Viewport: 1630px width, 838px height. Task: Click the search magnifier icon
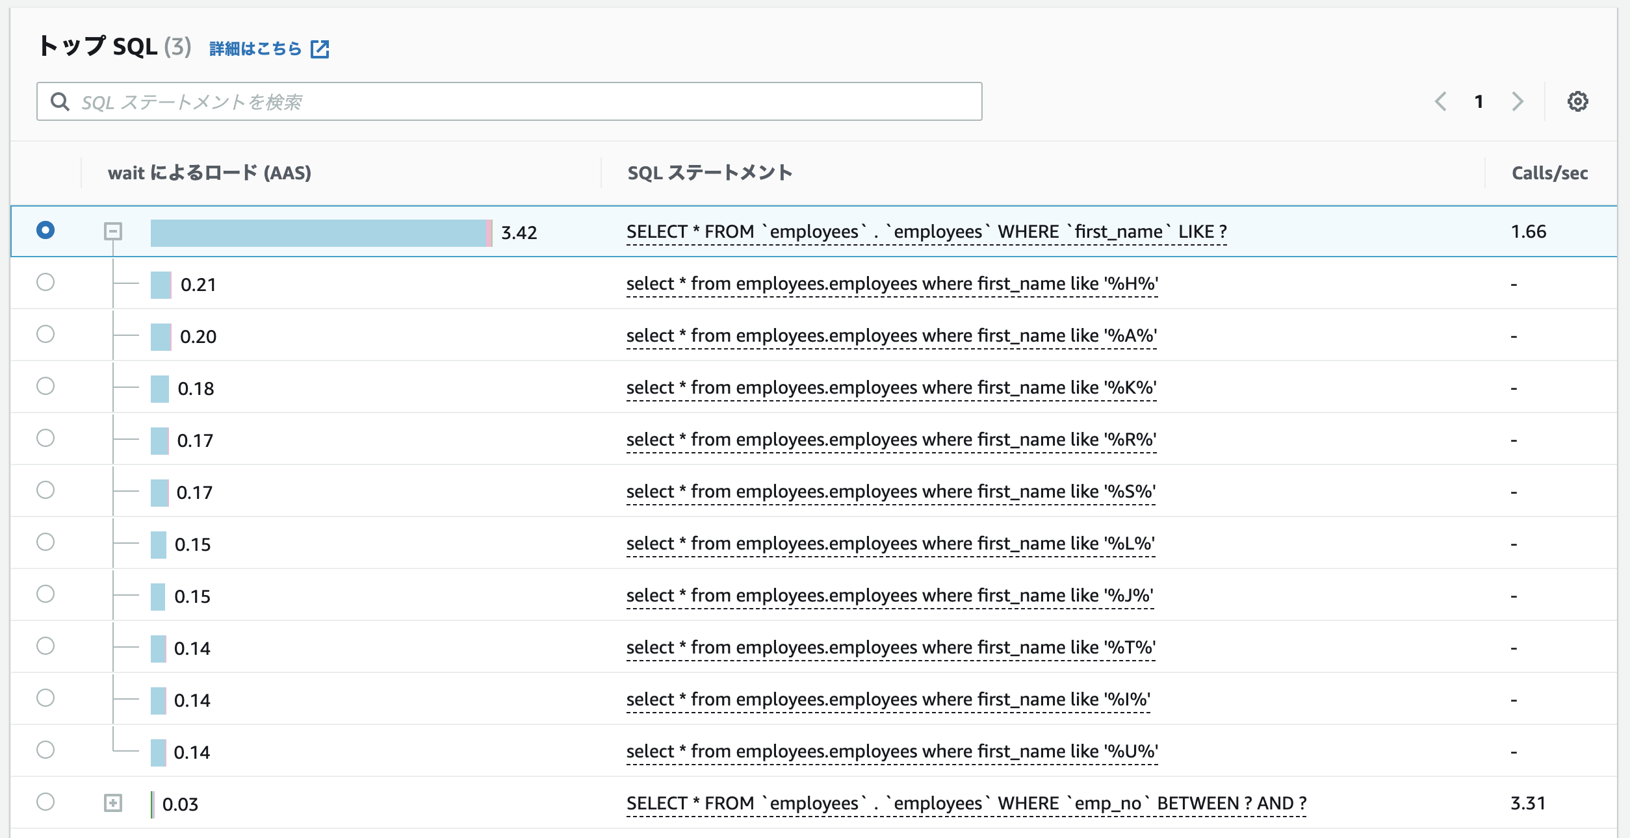tap(60, 101)
